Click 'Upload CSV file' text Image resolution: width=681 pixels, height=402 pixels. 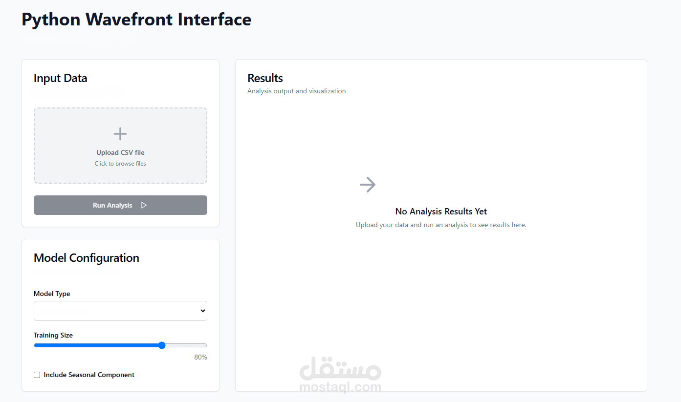pyautogui.click(x=120, y=152)
